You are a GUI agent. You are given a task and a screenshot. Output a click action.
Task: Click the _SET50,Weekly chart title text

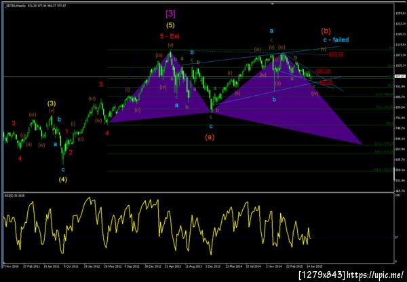(x=16, y=5)
